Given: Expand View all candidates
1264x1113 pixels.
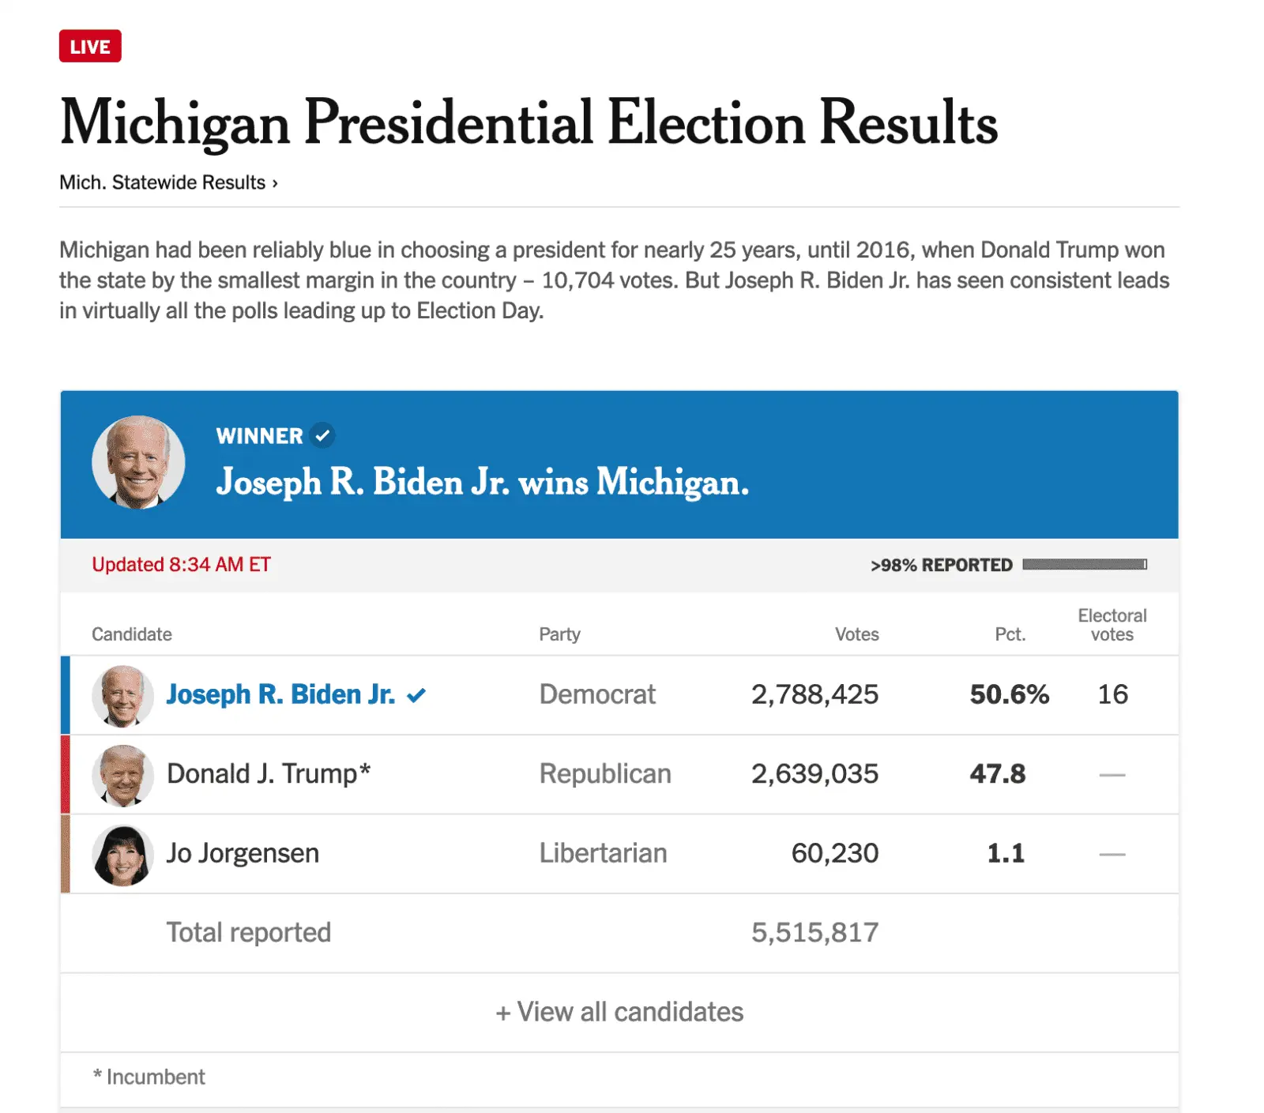Looking at the screenshot, I should 619,1012.
